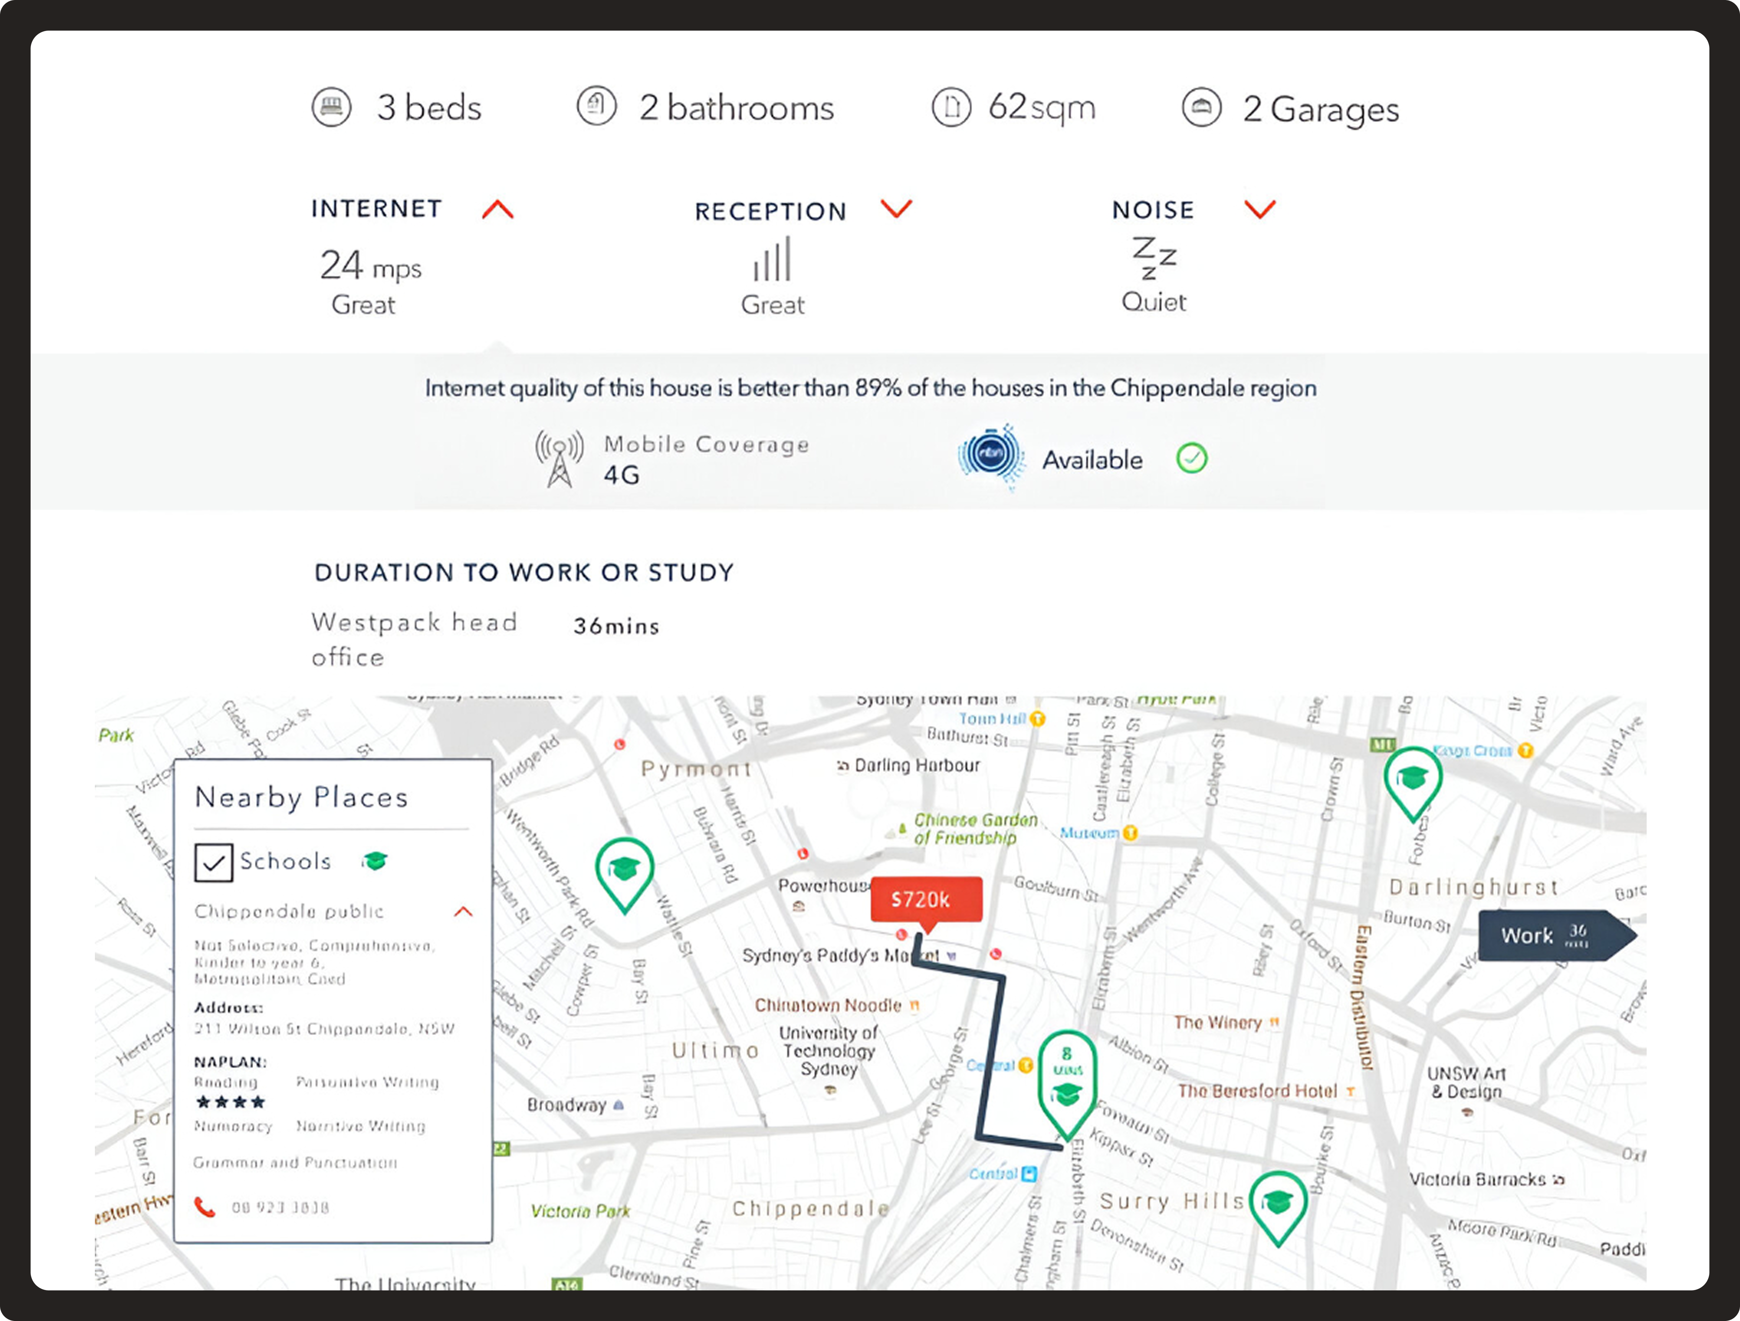Click the $720k price marker

pos(926,899)
